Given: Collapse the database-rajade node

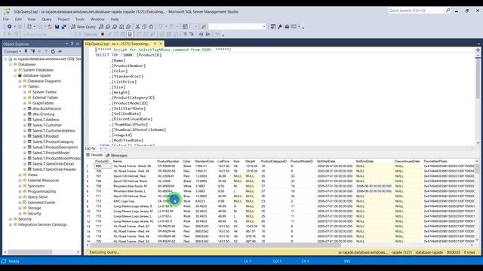Looking at the screenshot, I should pyautogui.click(x=15, y=75).
